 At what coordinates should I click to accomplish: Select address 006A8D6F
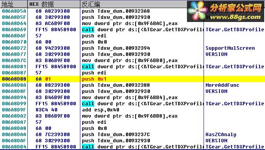click(14, 35)
